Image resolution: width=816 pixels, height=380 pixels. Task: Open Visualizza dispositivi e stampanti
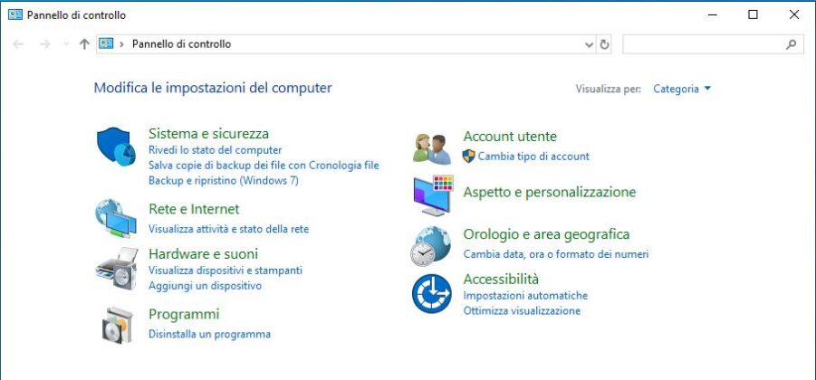pos(226,271)
